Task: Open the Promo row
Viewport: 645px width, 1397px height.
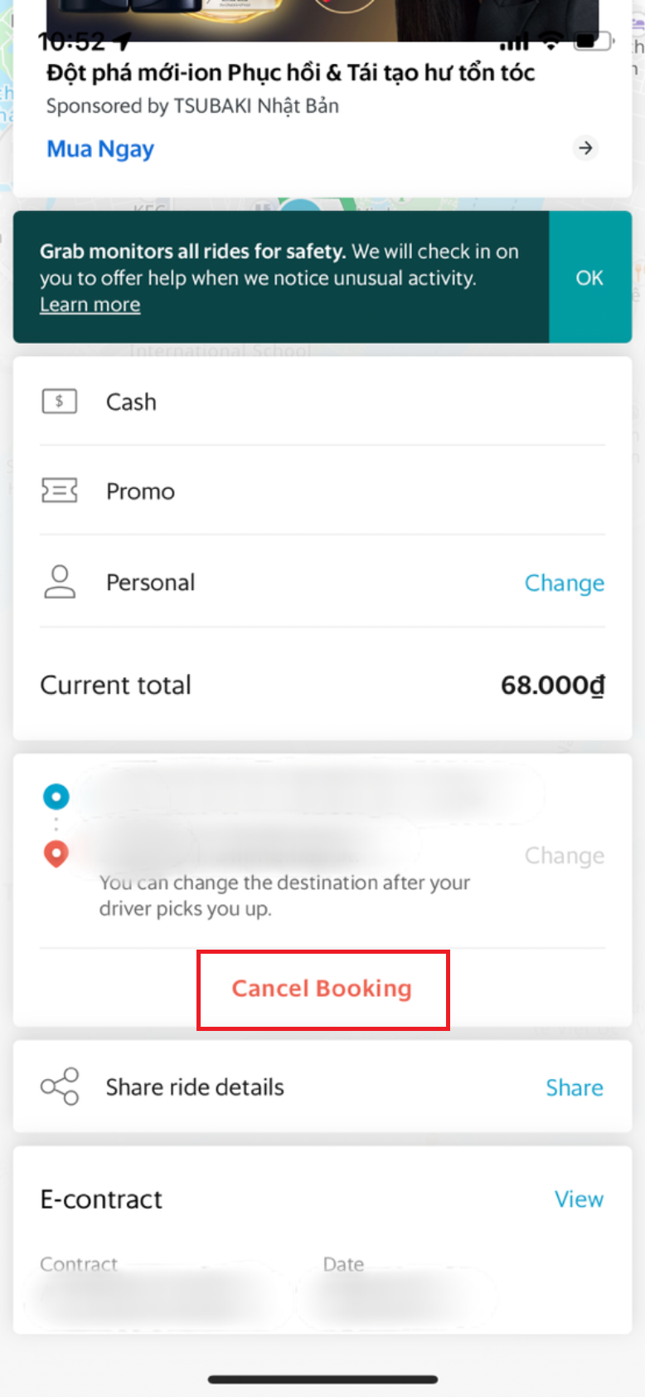Action: 322,491
